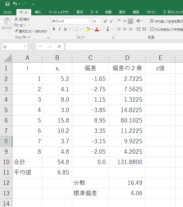Click the formula enter checkmark icon
The image size is (183, 207).
(x=50, y=46)
